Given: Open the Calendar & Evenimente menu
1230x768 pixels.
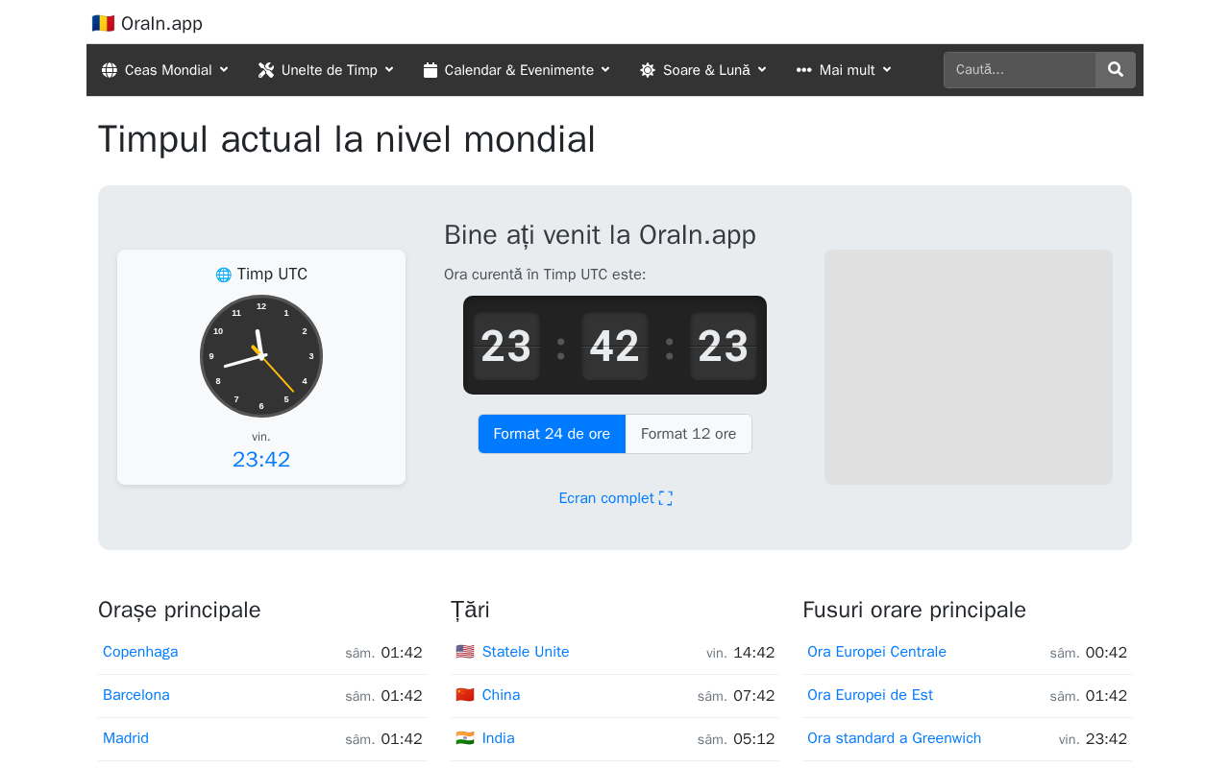Looking at the screenshot, I should pyautogui.click(x=517, y=70).
